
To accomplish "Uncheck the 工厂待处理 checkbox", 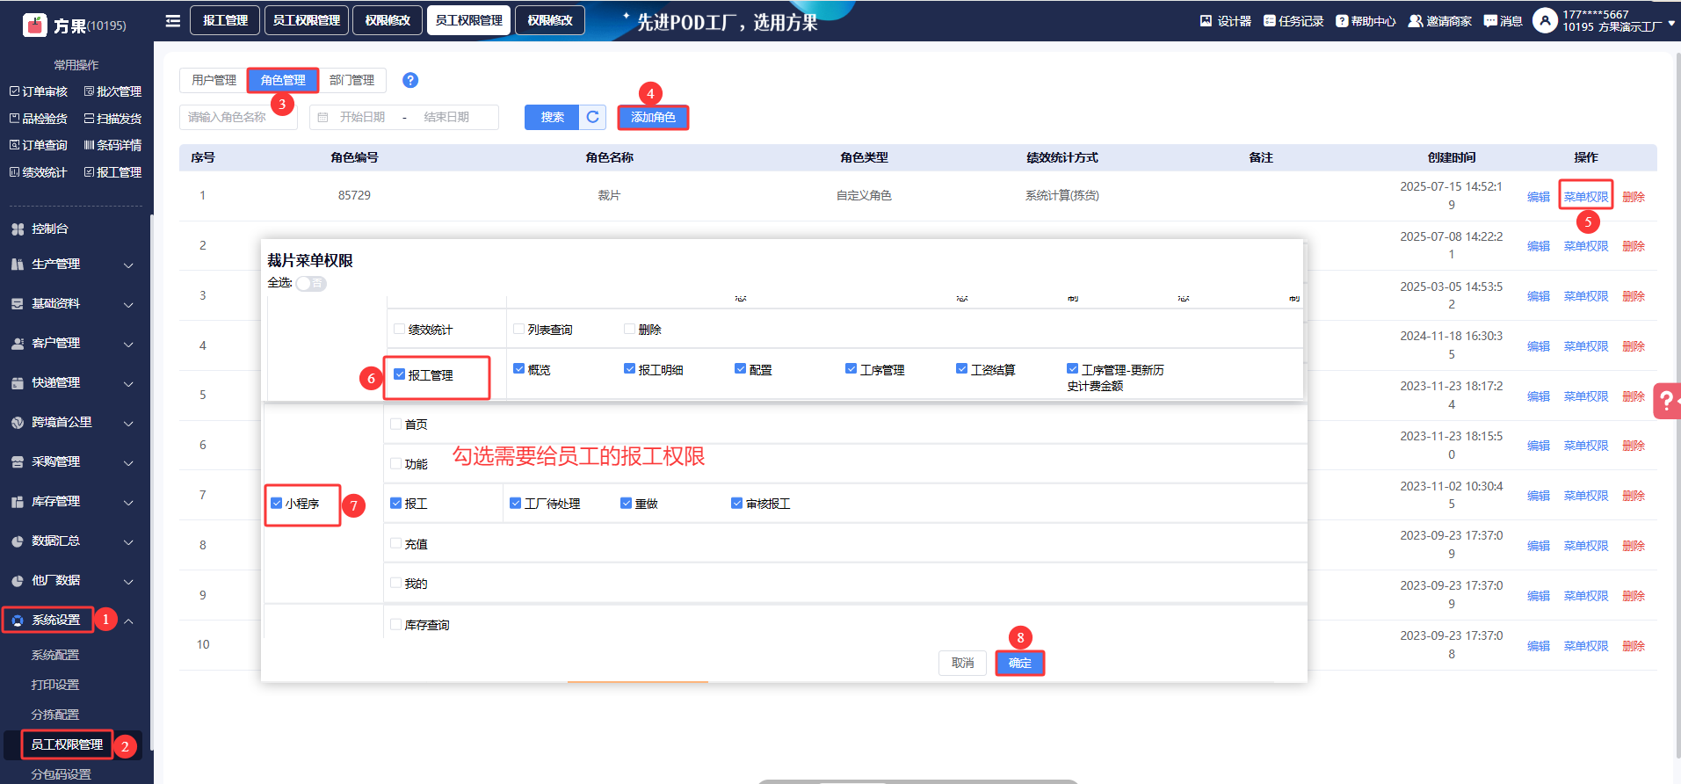I will click(x=516, y=503).
